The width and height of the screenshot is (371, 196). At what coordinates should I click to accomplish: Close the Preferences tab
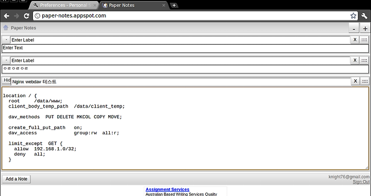tap(95, 5)
